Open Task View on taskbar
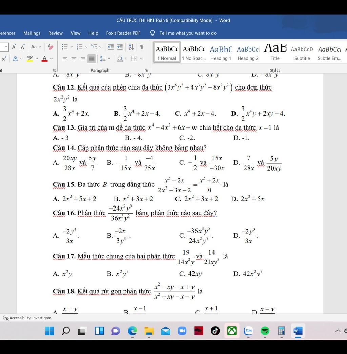347x354 pixels. click(x=82, y=331)
